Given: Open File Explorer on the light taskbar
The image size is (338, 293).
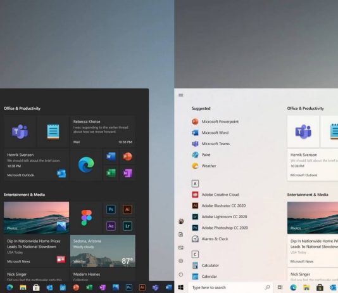Looking at the screenshot, I should click(x=306, y=287).
